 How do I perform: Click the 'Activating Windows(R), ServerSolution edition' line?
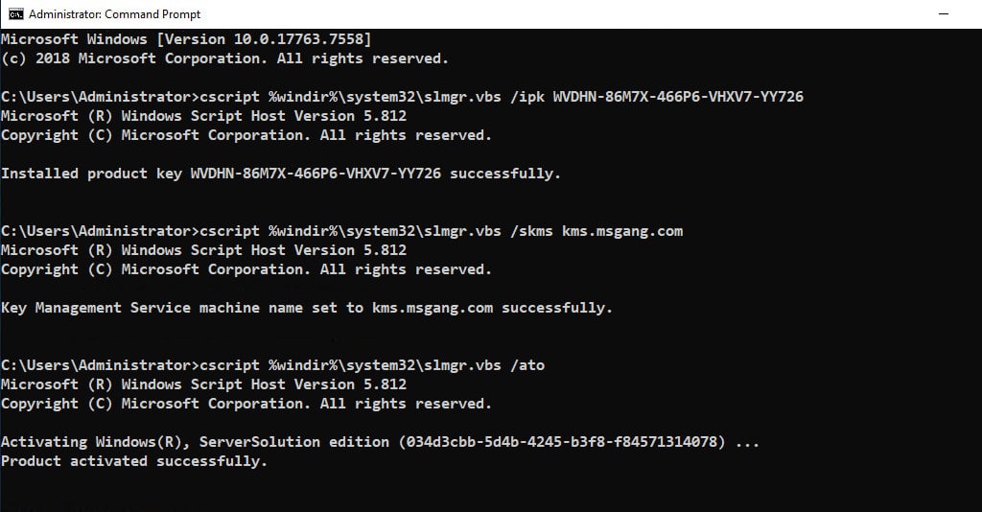[380, 442]
